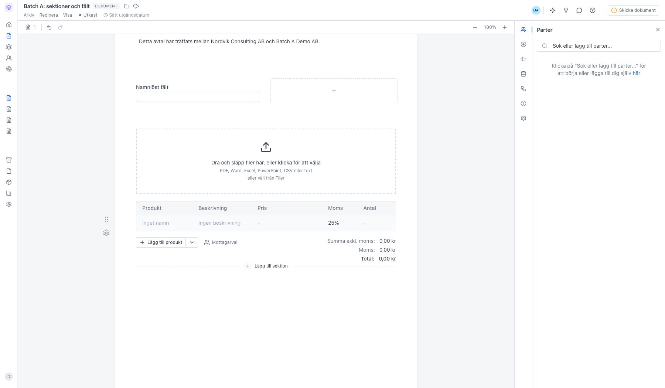Image resolution: width=665 pixels, height=388 pixels.
Task: Open the cube products icon in sidebar
Action: 9,182
